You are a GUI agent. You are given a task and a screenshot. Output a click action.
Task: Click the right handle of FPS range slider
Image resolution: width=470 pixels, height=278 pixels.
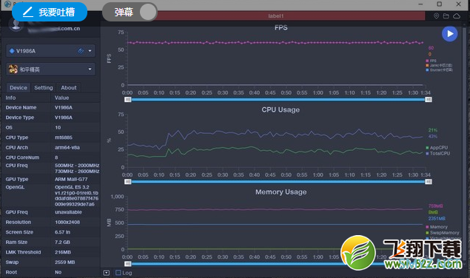[429, 100]
